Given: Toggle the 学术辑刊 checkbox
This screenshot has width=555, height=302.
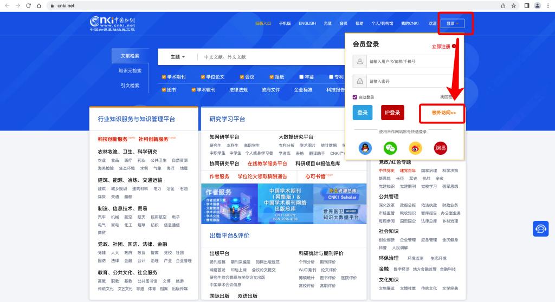Looking at the screenshot, I should click(193, 90).
